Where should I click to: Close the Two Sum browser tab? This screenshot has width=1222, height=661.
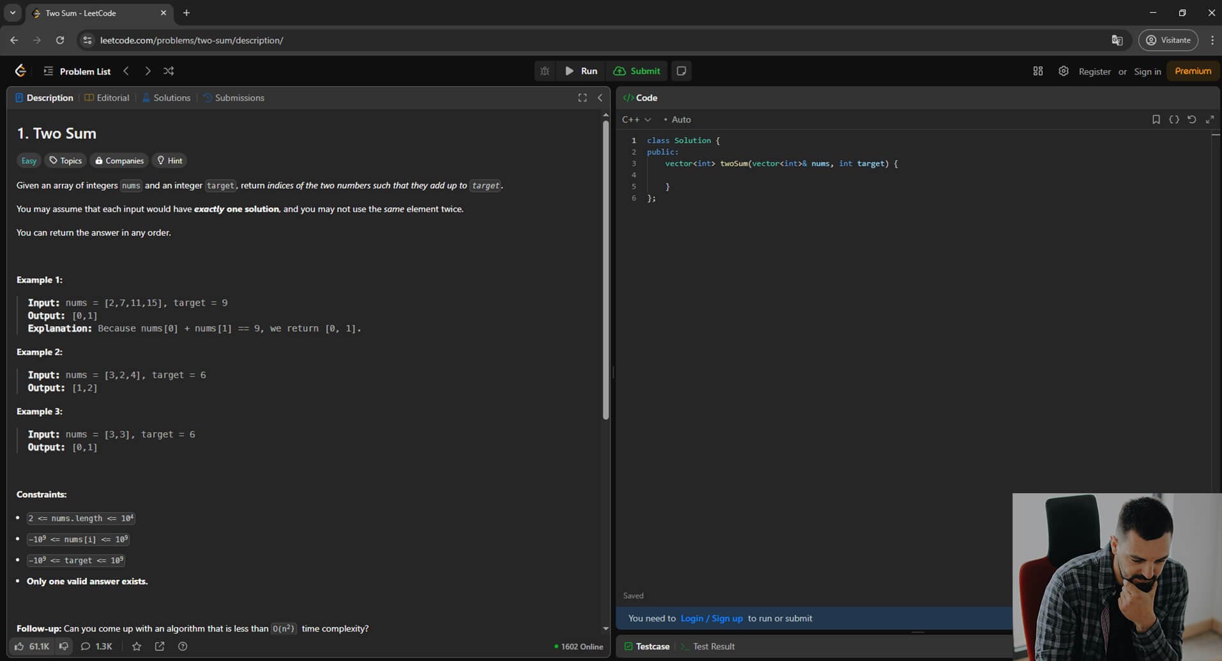pos(163,13)
